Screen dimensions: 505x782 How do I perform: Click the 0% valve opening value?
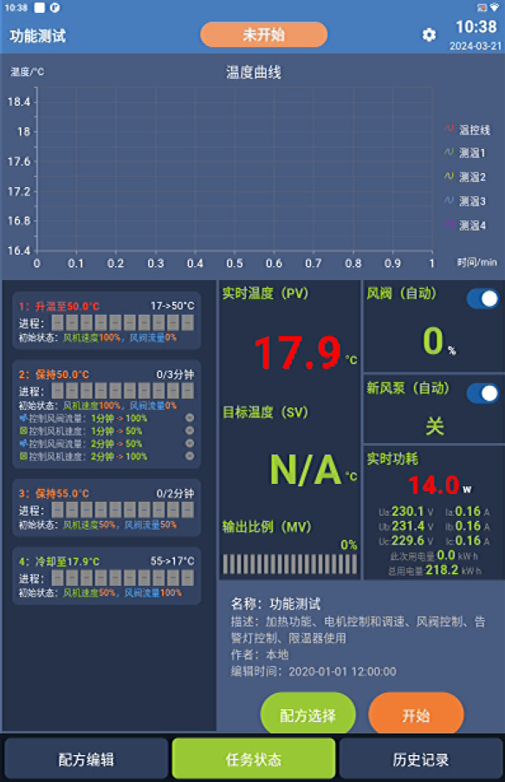[433, 341]
